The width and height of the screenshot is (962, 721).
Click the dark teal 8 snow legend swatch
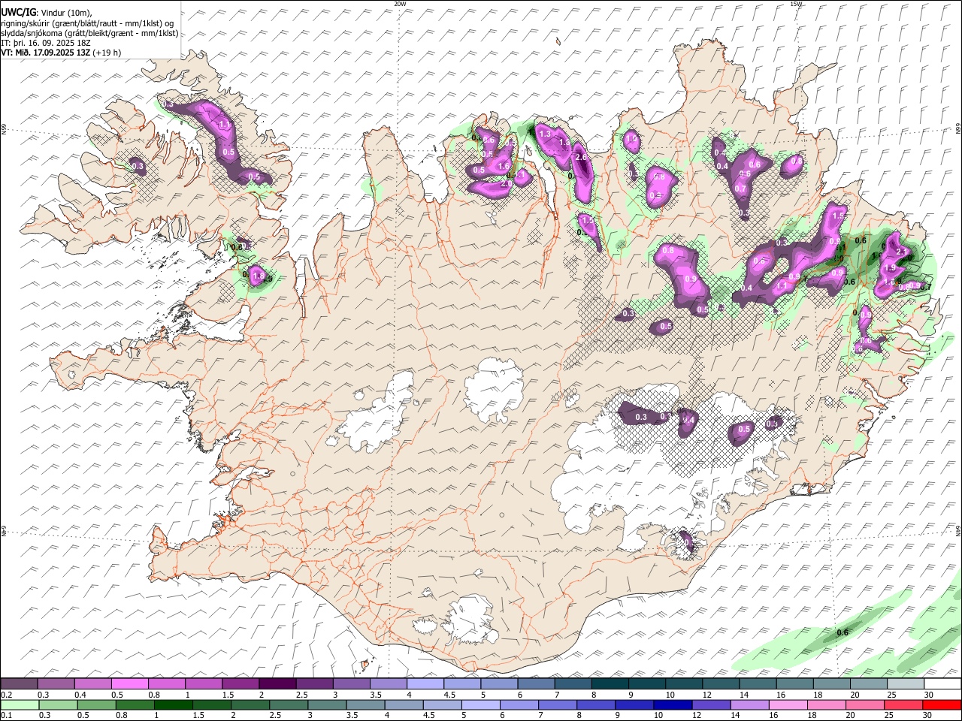609,684
